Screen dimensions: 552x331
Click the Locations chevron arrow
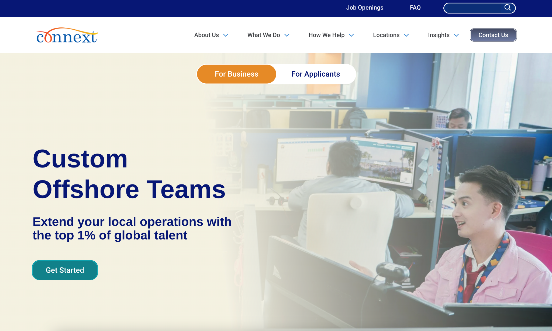406,35
